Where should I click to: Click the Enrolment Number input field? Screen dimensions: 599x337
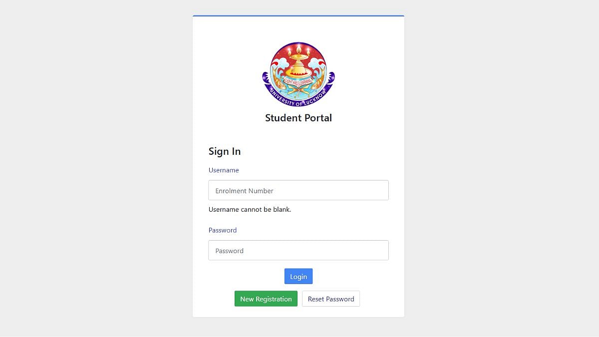pyautogui.click(x=299, y=190)
